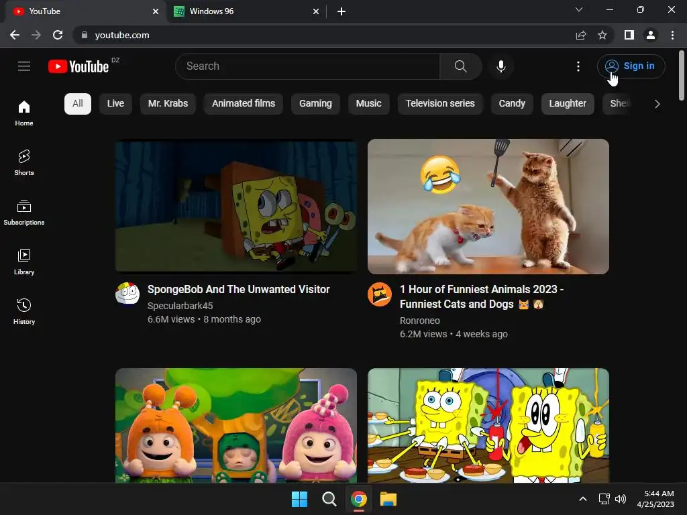Screen dimensions: 687x515
Task: Open Chrome's three-dot menu
Action: 672,35
